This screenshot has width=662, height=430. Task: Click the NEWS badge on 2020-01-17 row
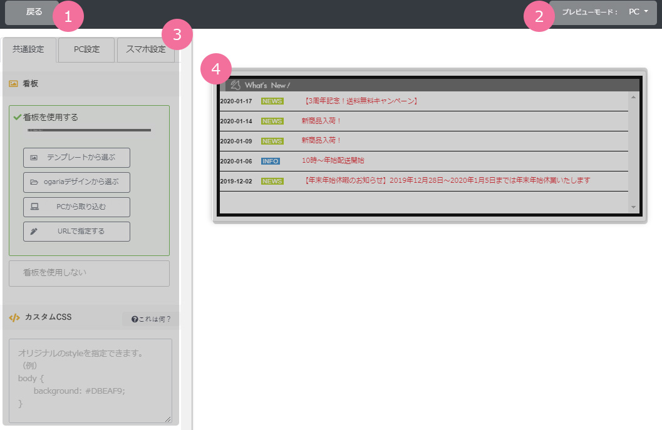click(272, 101)
